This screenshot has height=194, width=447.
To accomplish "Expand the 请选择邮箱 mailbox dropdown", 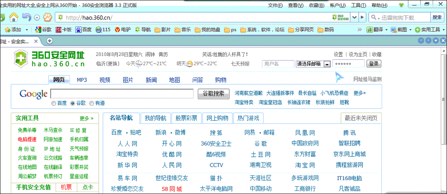I will coord(327,64).
